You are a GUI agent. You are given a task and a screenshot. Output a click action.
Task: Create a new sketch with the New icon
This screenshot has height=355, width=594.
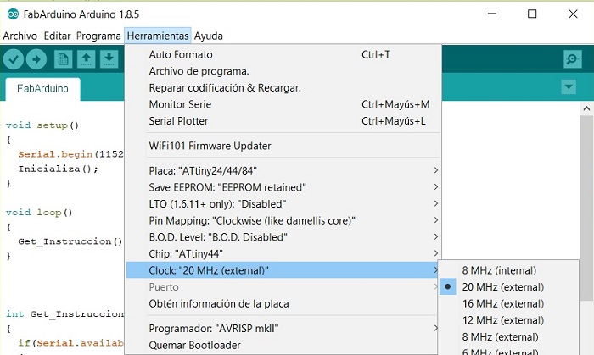[x=64, y=59]
